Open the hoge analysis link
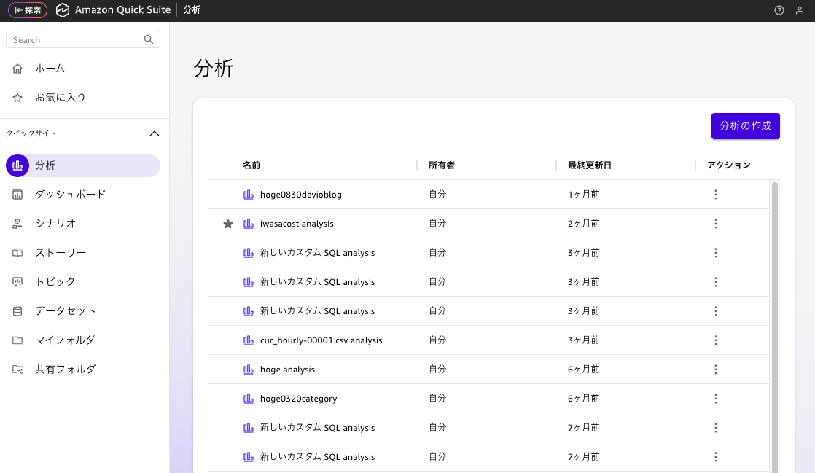Screen dimensions: 815x473 coord(287,370)
